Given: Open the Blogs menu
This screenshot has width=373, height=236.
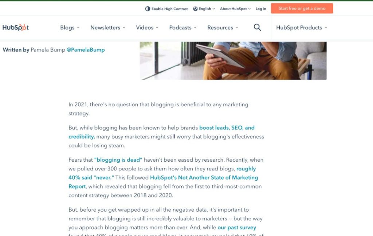Looking at the screenshot, I should 70,28.
